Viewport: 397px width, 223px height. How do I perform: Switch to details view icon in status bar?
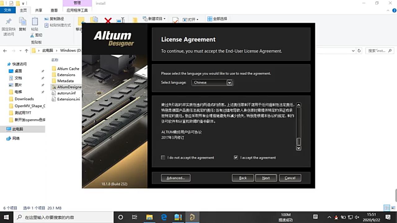point(386,208)
